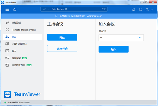Open the 调度程序 scheduler
The image size is (158, 106).
tap(62, 49)
